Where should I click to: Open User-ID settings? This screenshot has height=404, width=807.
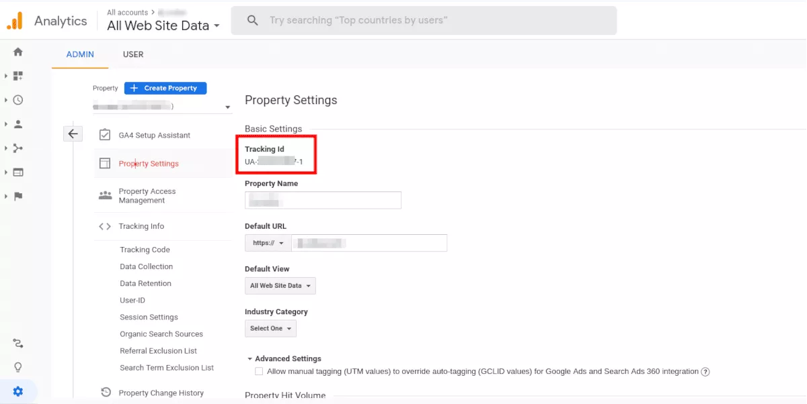(x=132, y=300)
